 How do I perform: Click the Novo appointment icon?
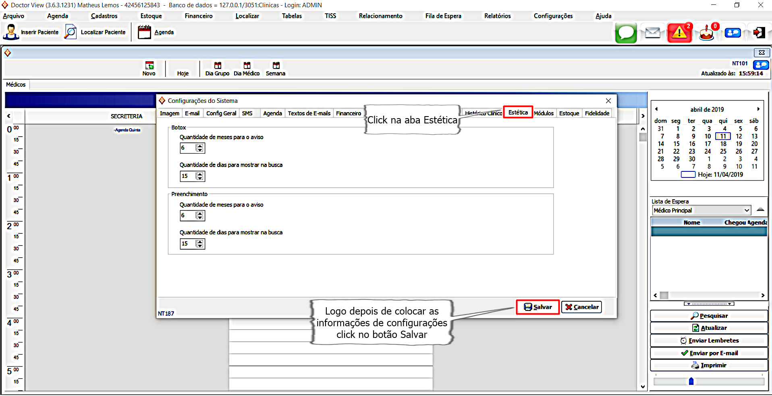click(x=149, y=66)
